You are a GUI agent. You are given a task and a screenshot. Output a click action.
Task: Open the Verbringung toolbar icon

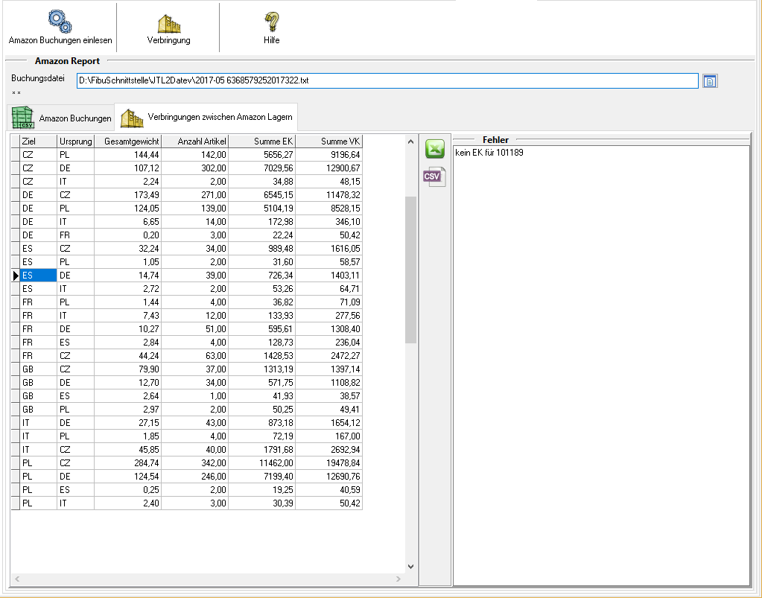pos(168,22)
